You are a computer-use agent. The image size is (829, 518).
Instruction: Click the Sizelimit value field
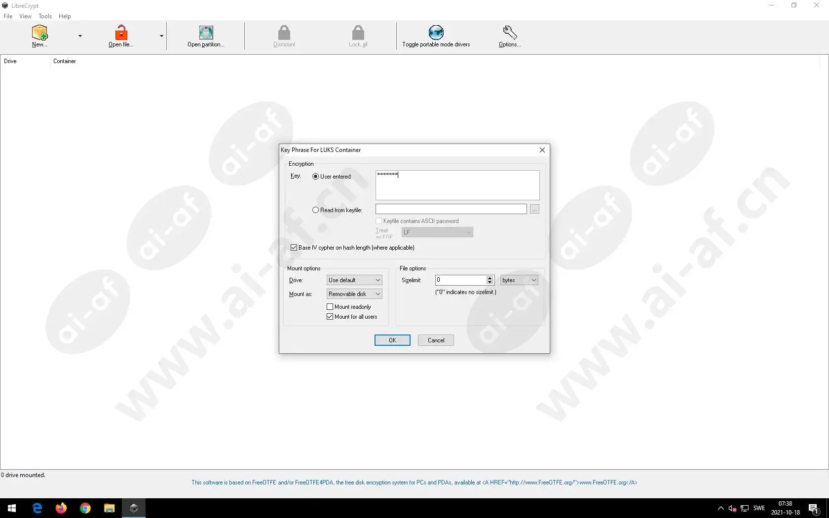tap(460, 280)
